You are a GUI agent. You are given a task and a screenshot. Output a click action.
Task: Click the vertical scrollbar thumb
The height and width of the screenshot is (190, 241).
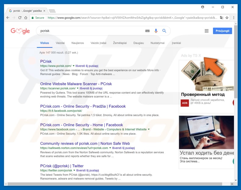[236, 61]
